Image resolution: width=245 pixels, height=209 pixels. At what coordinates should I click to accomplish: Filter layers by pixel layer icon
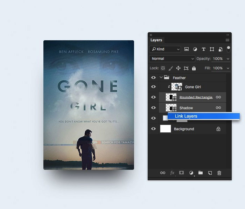click(x=187, y=49)
